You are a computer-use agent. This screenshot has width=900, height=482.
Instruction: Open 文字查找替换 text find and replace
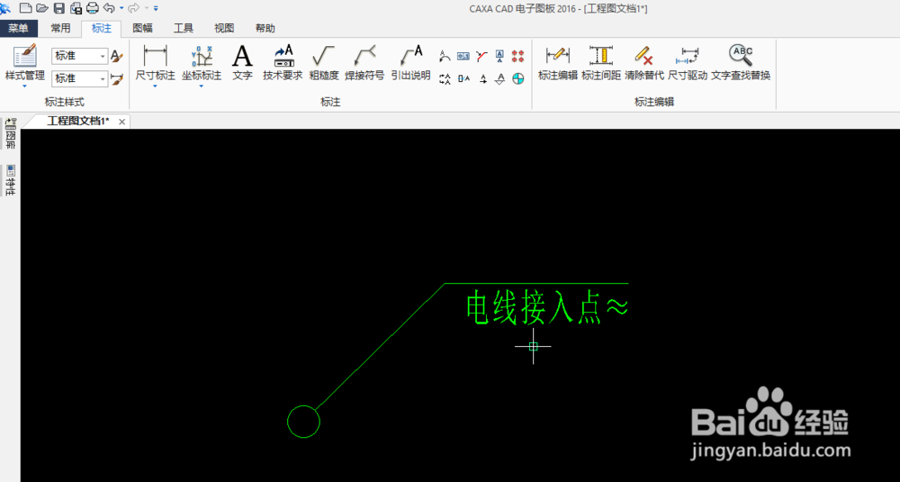pos(741,63)
